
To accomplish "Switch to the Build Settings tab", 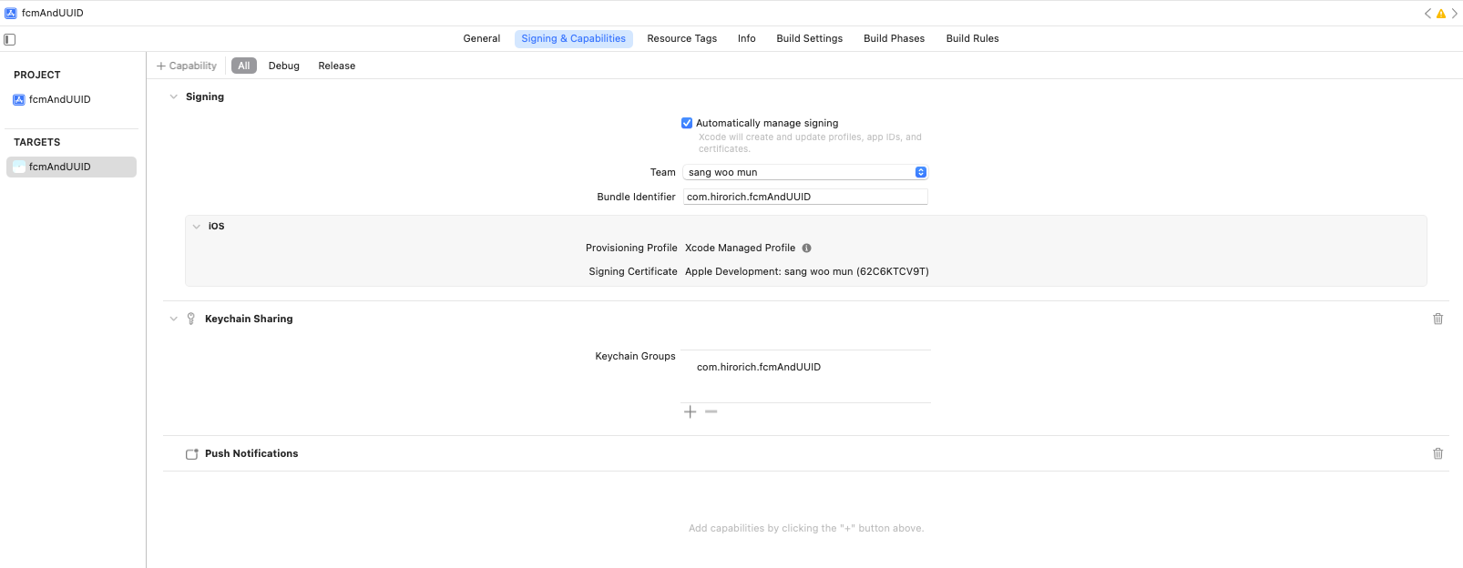I will coord(810,38).
